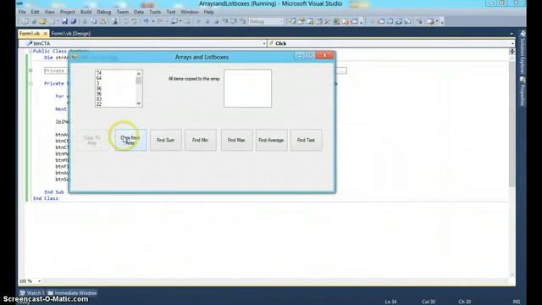Open the Help menu
This screenshot has height=305, width=542.
(x=208, y=12)
